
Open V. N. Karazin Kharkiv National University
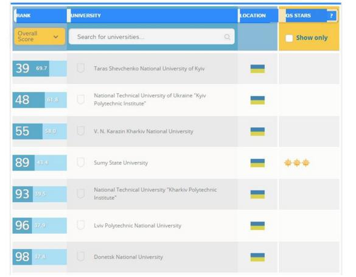pos(144,131)
